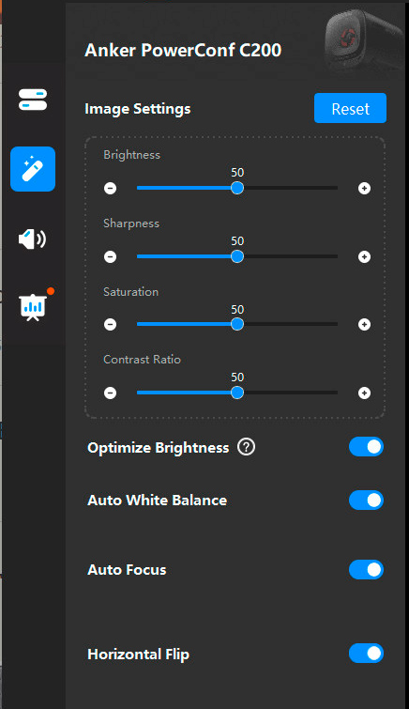This screenshot has height=709, width=409.
Task: Click the Contrast Ratio slider handle
Action: coord(237,393)
